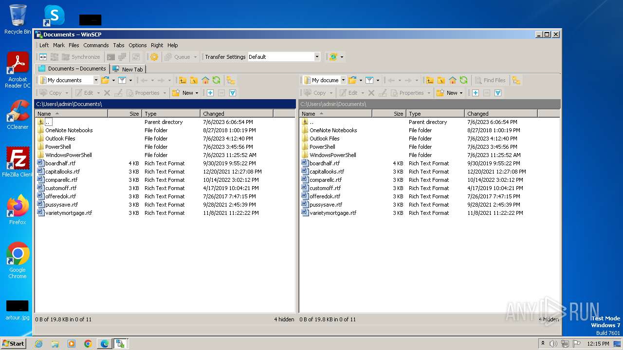Select files plus icon in right panel
Image resolution: width=623 pixels, height=350 pixels.
click(x=476, y=93)
